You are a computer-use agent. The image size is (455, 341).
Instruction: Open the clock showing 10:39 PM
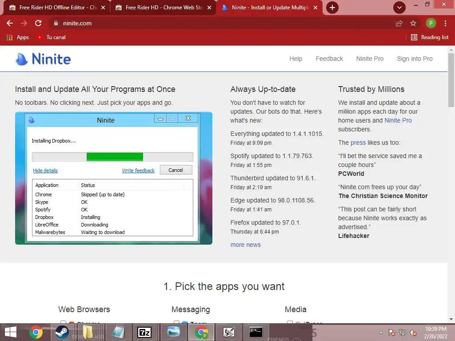(x=435, y=333)
